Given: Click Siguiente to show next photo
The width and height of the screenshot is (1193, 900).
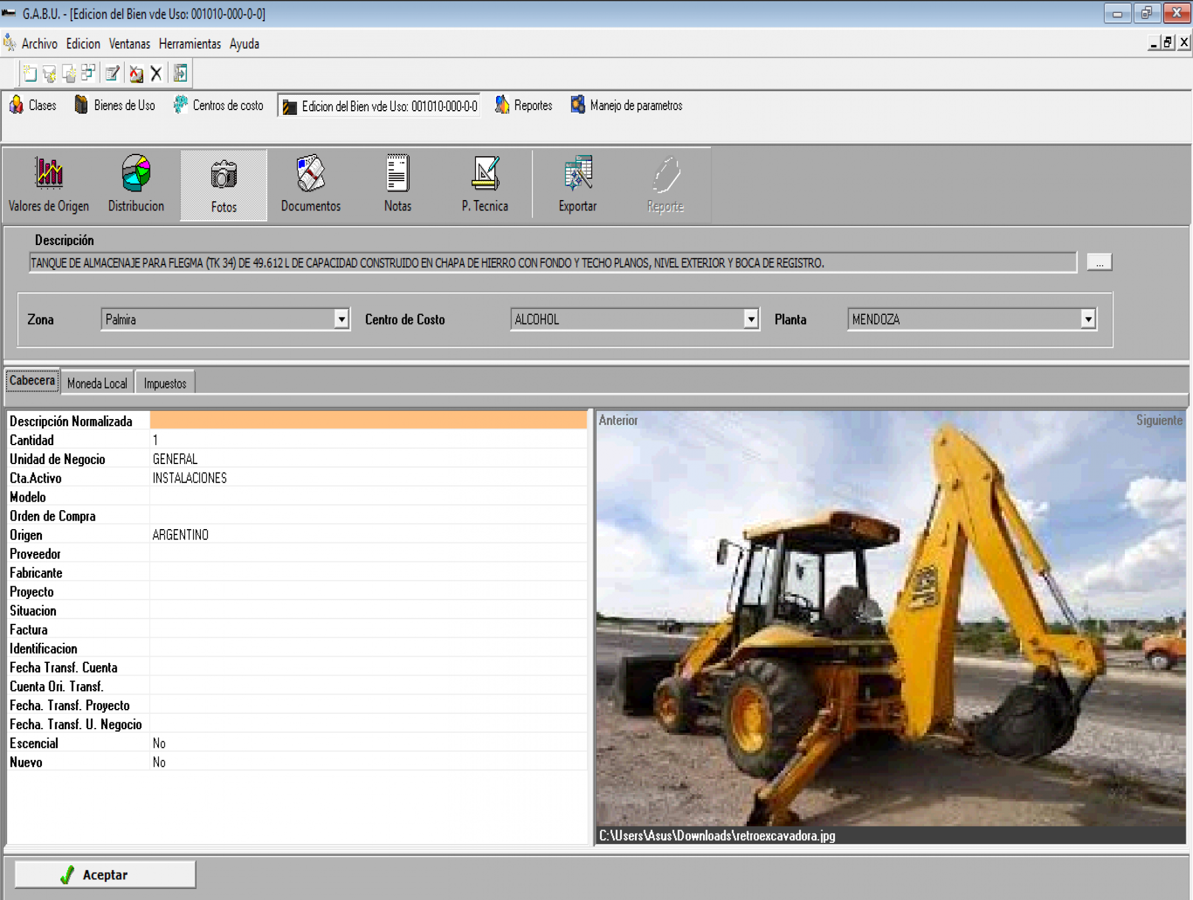Looking at the screenshot, I should [x=1159, y=420].
